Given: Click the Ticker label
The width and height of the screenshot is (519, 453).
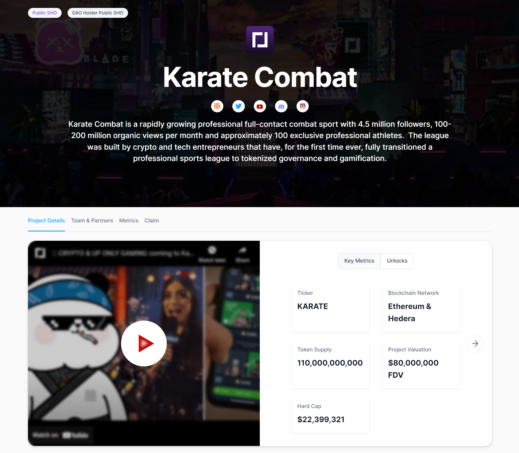Looking at the screenshot, I should tap(305, 293).
